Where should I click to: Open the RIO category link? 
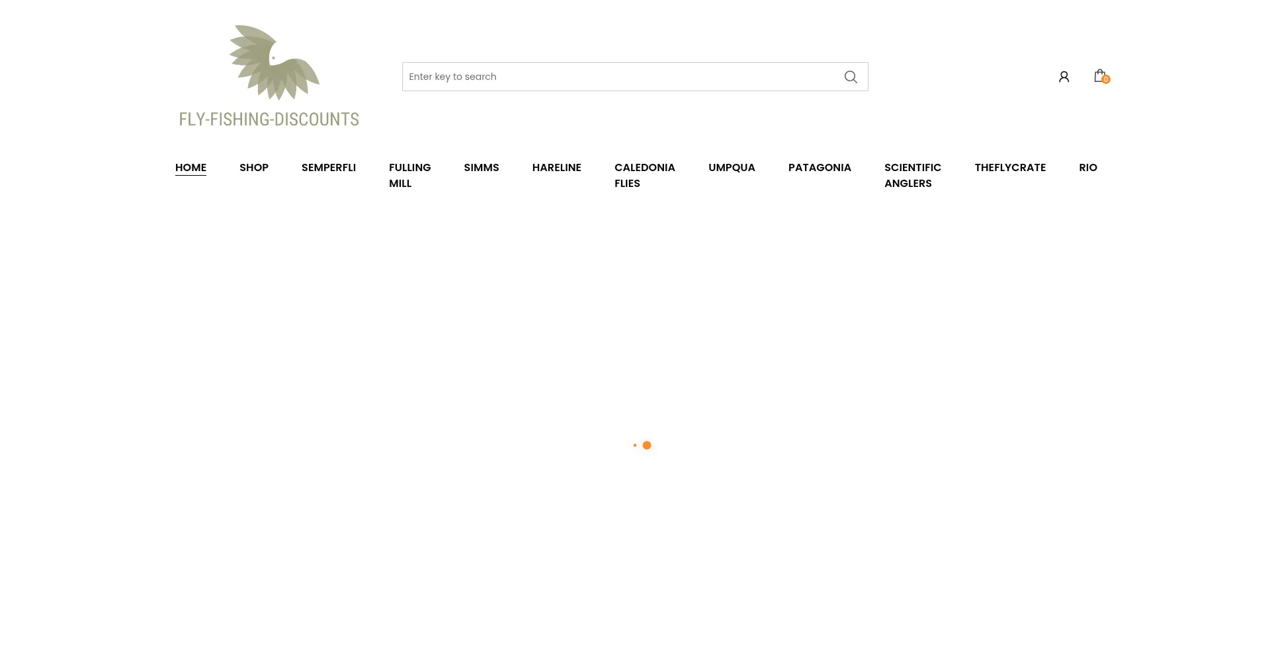click(x=1087, y=168)
